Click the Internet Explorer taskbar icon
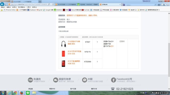Image resolution: width=170 pixels, height=95 pixels. [x=9, y=93]
